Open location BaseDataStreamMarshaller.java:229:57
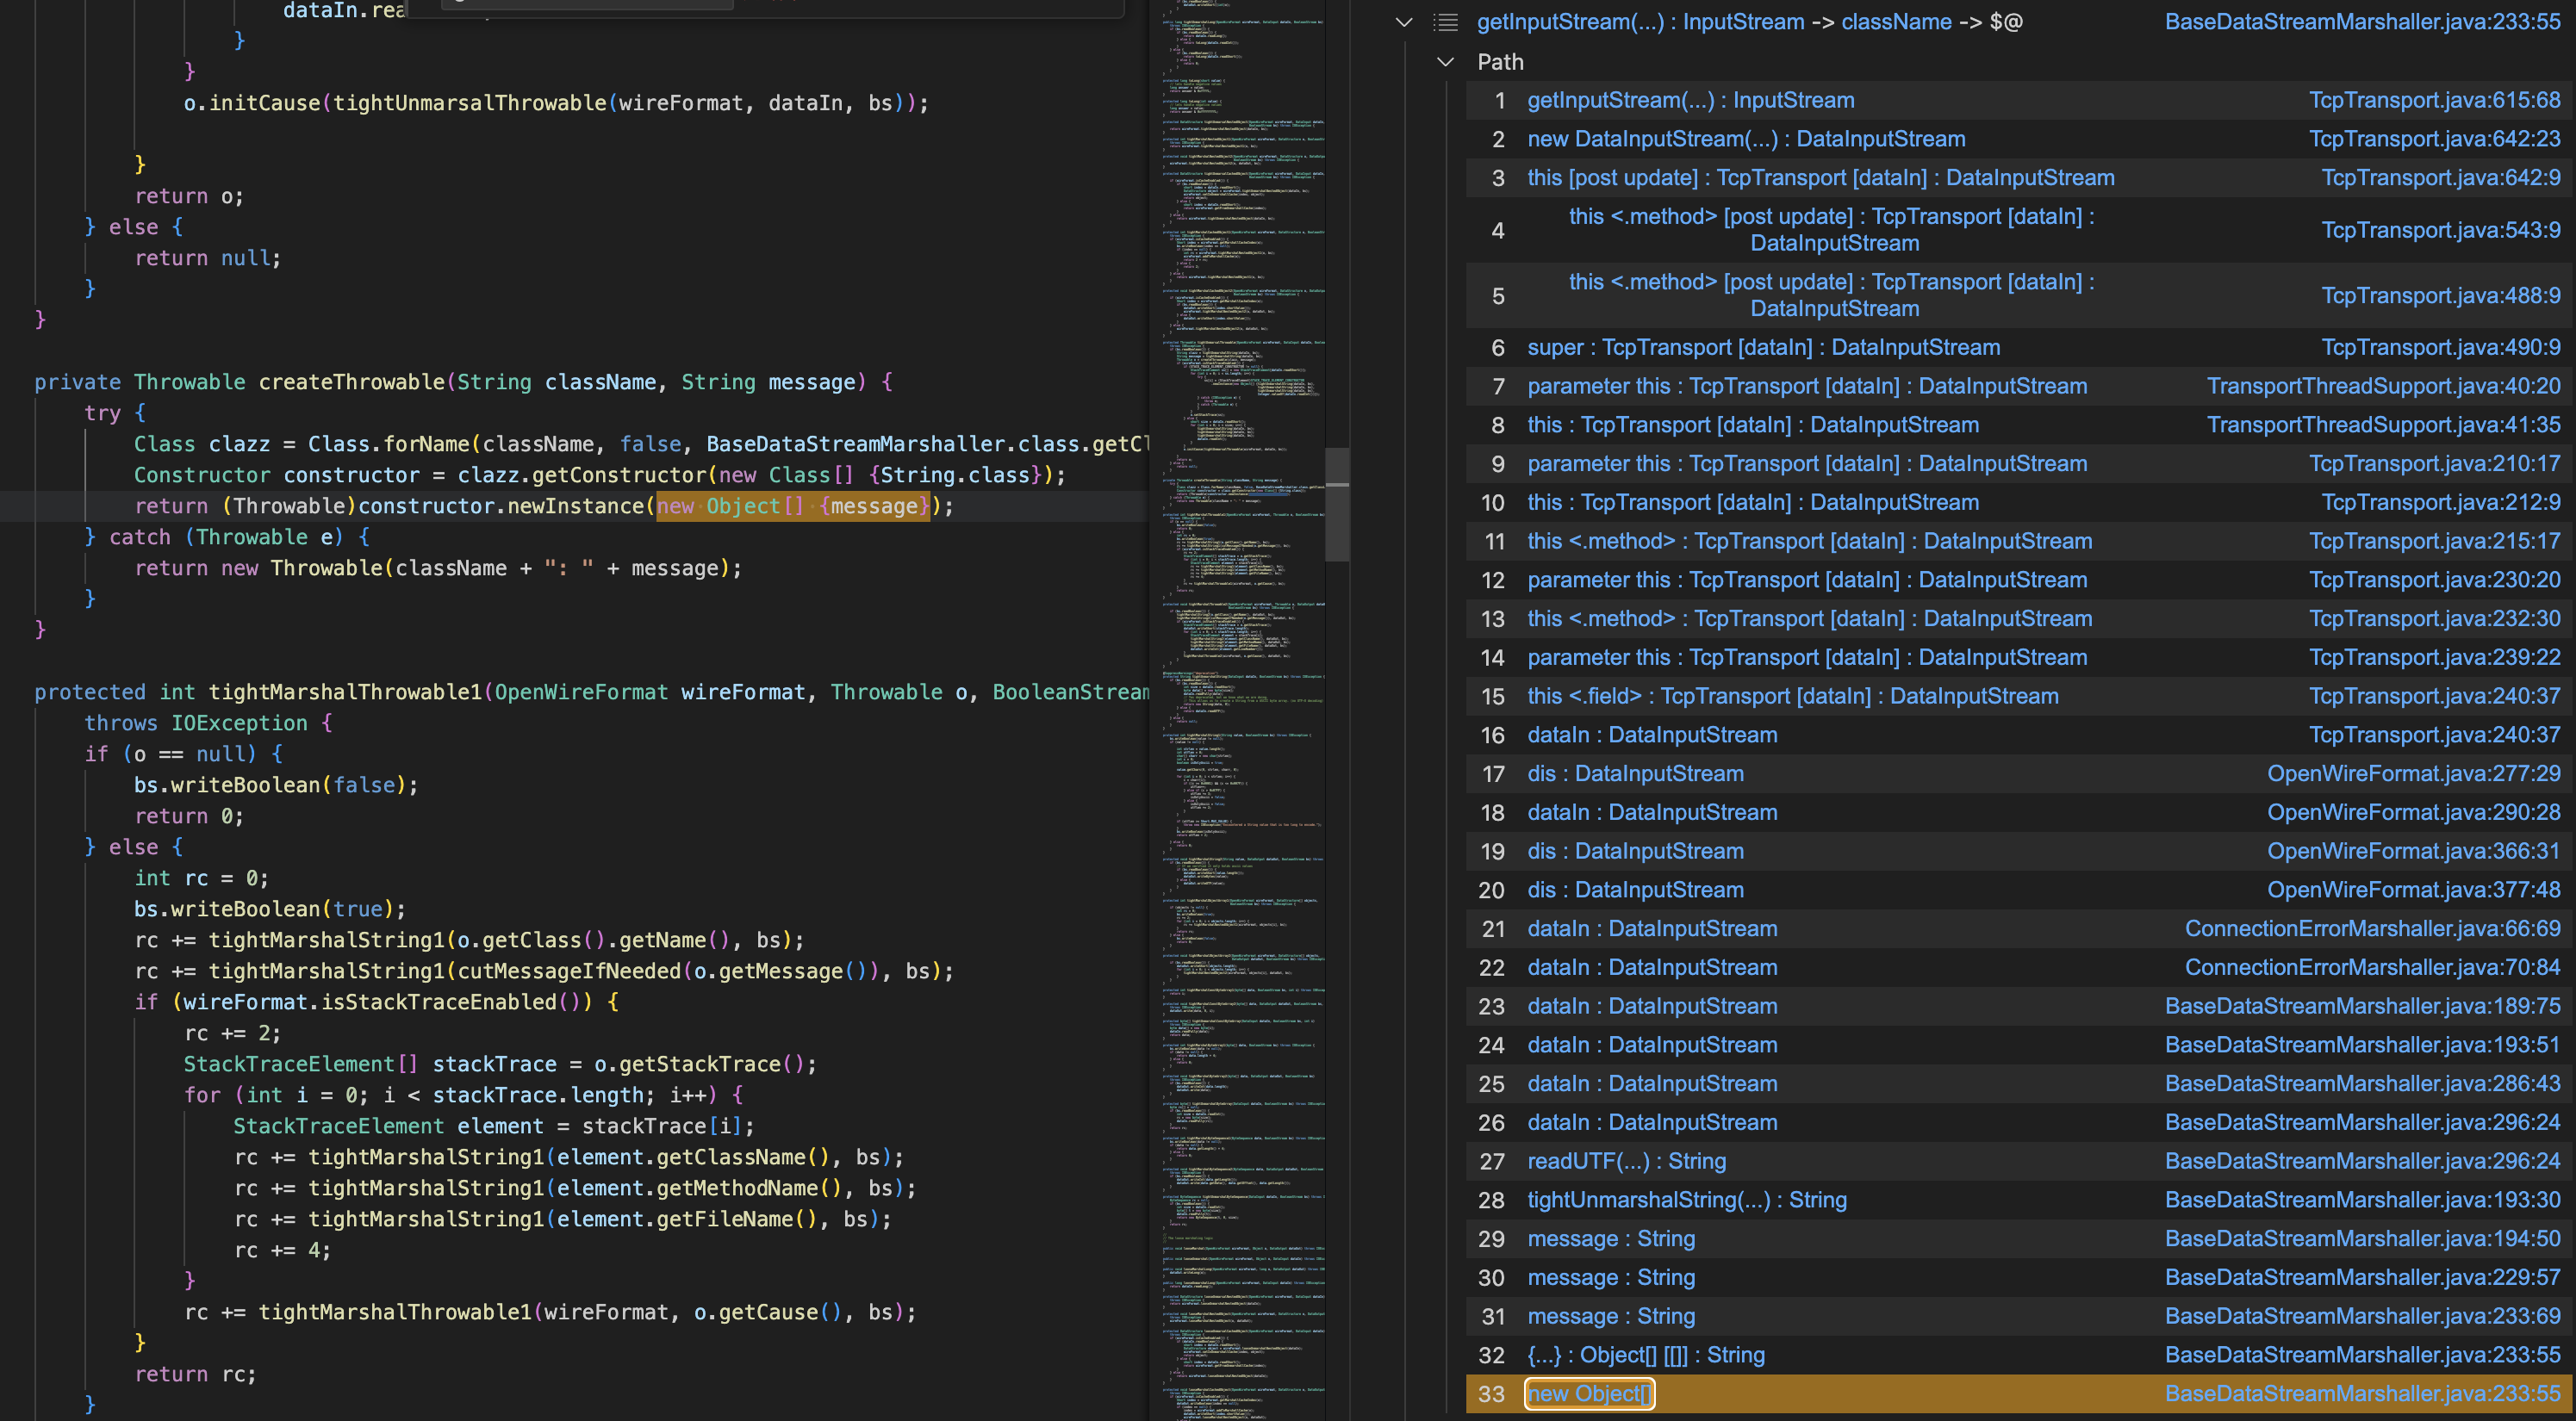The image size is (2576, 1421). [2362, 1277]
